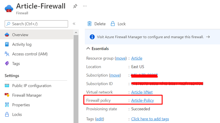Viewport: 220px width, 123px height.
Task: Click the Article-Firewall title text
Action: [x=41, y=6]
